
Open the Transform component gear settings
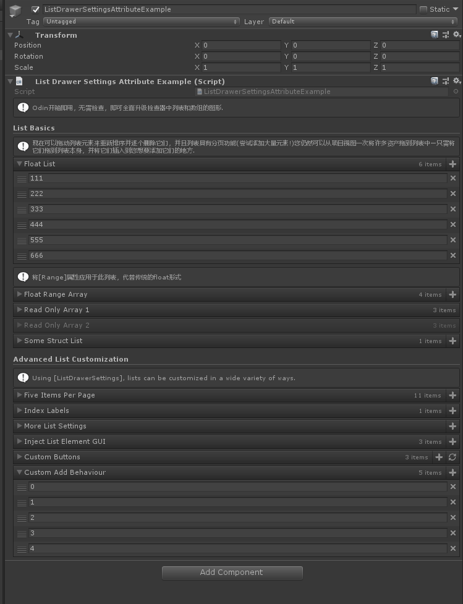pos(457,35)
